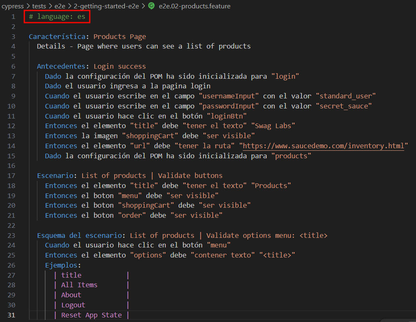
Task: Select the 2-getting-started-e2e breadcrumb
Action: point(107,6)
